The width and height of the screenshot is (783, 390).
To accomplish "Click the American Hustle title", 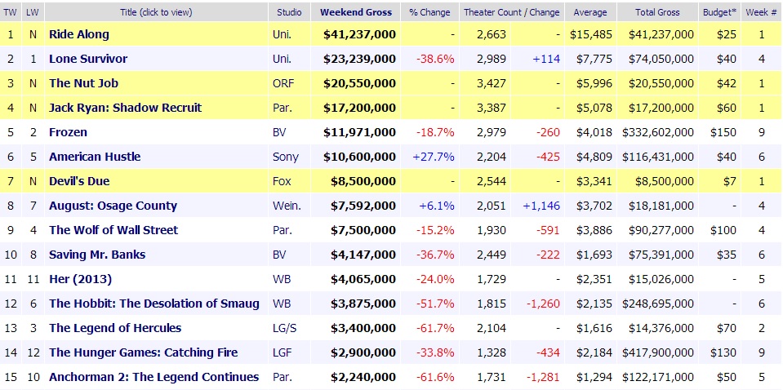I will (x=95, y=157).
